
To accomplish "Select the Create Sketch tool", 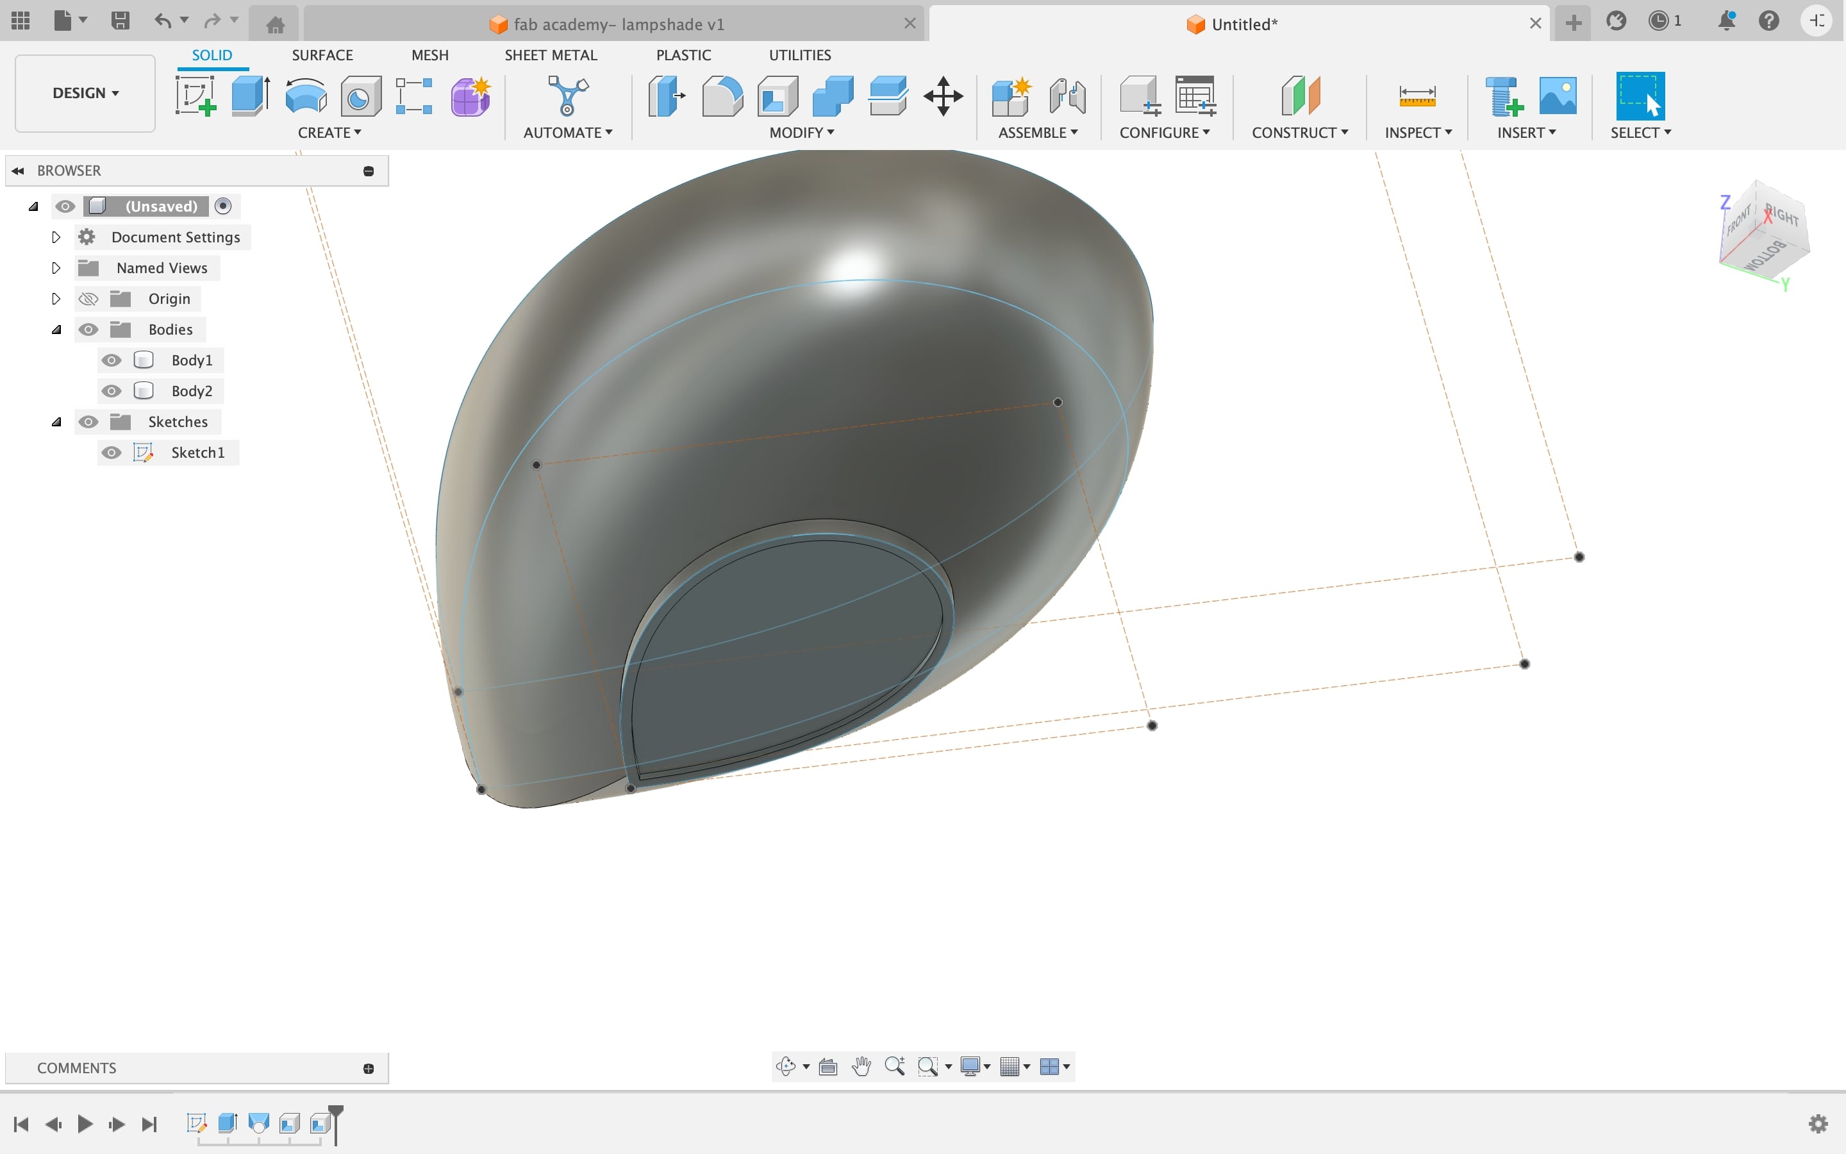I will (195, 96).
